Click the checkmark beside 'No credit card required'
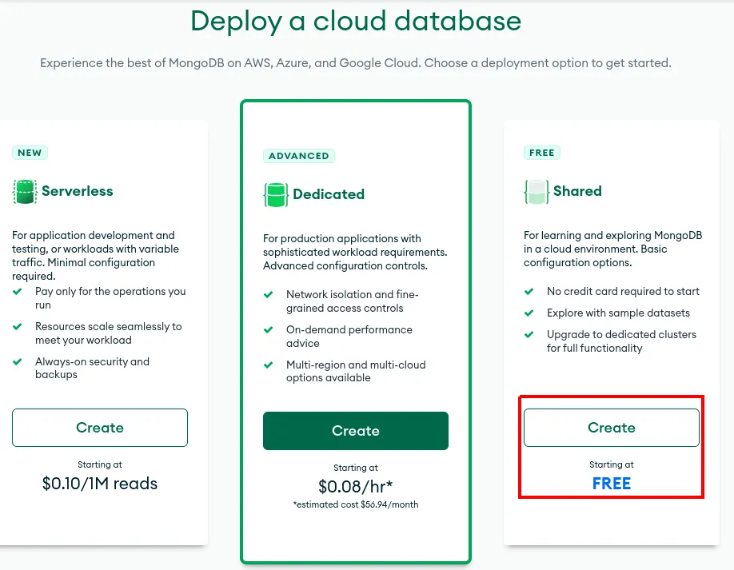Image resolution: width=734 pixels, height=570 pixels. point(529,292)
